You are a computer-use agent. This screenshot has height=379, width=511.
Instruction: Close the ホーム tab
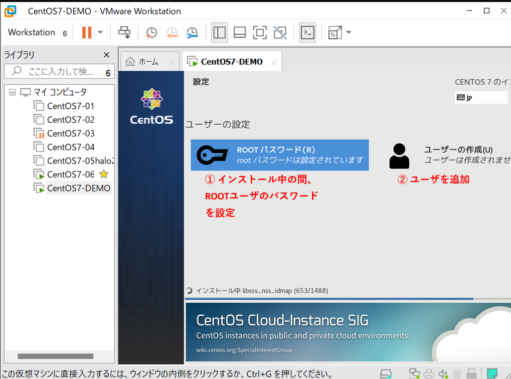(171, 62)
